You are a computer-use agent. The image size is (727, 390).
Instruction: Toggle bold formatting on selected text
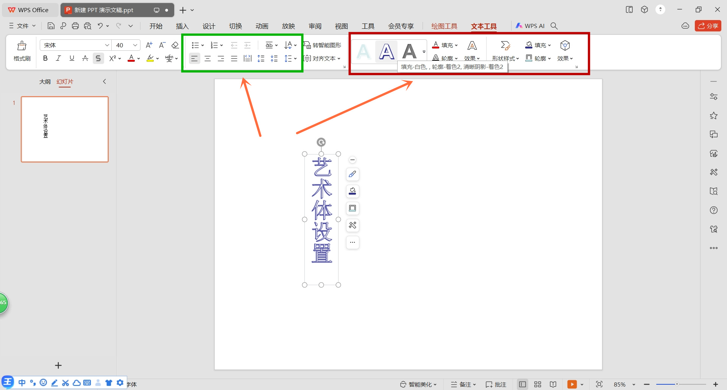(45, 58)
